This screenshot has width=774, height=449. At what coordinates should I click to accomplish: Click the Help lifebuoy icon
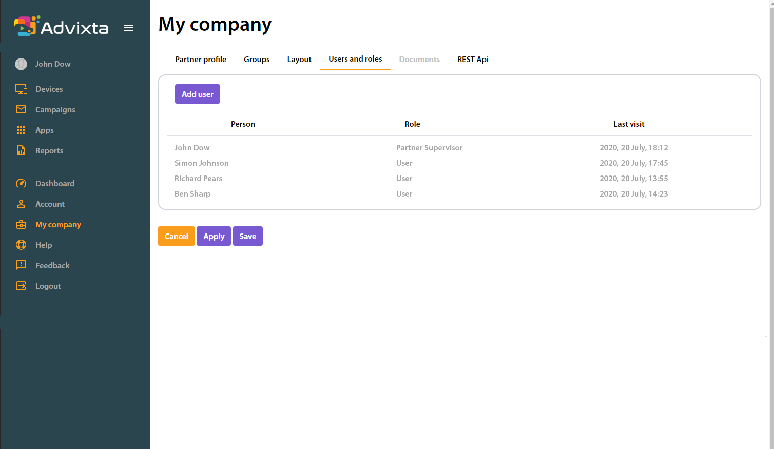[x=21, y=245]
